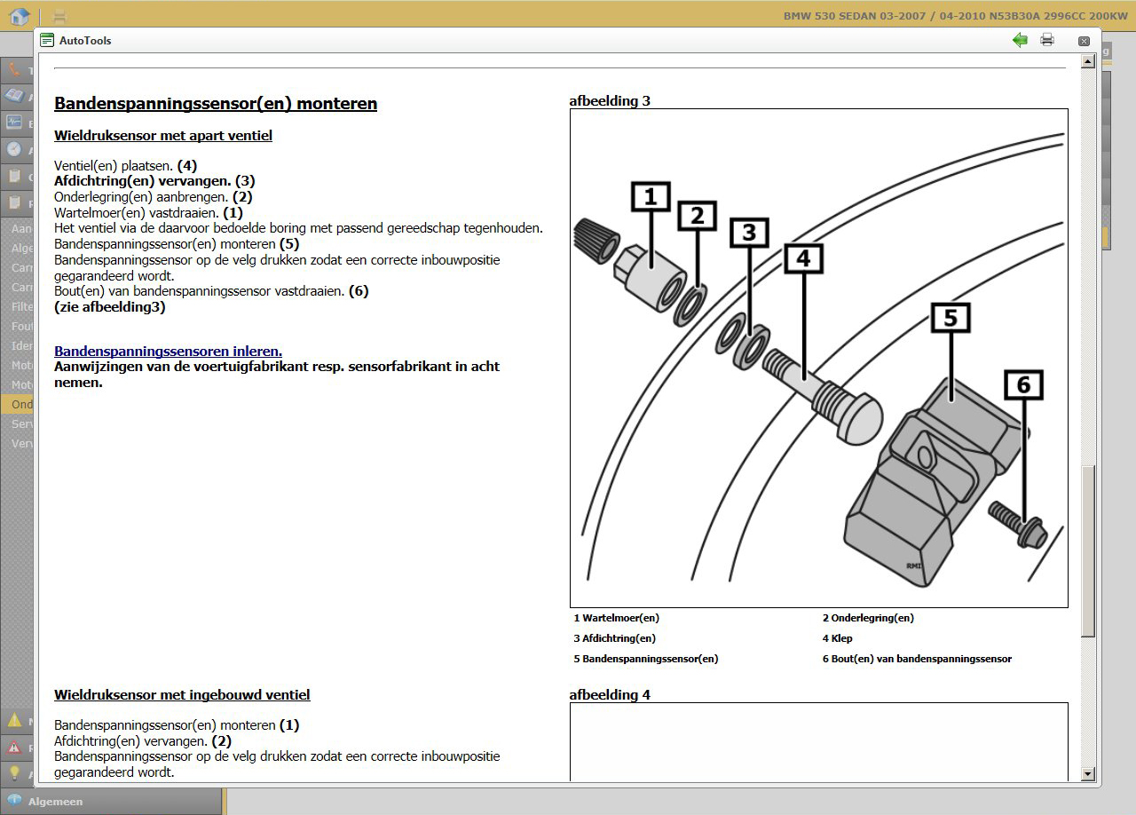This screenshot has width=1136, height=815.
Task: Select the 'Filte...' sidebar item
Action: pyautogui.click(x=21, y=306)
